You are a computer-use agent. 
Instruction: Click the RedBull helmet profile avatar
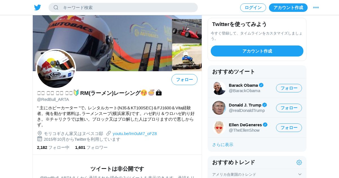click(56, 69)
